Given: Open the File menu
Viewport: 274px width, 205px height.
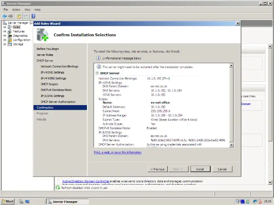Looking at the screenshot, I should pyautogui.click(x=6, y=9).
